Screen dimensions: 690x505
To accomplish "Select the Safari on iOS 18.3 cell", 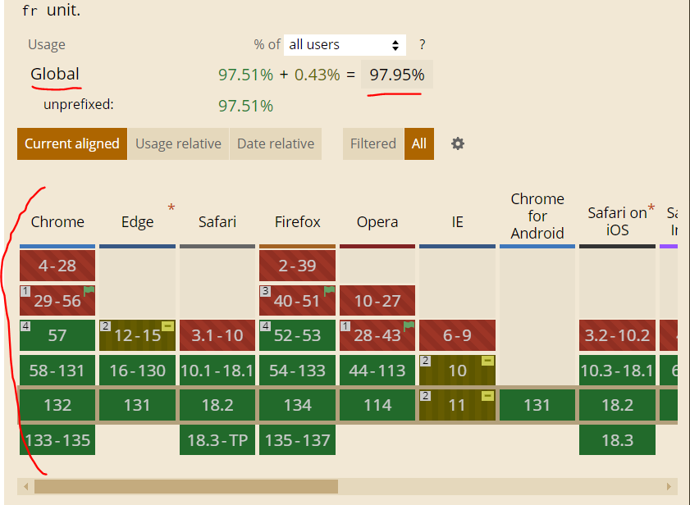I will 618,440.
